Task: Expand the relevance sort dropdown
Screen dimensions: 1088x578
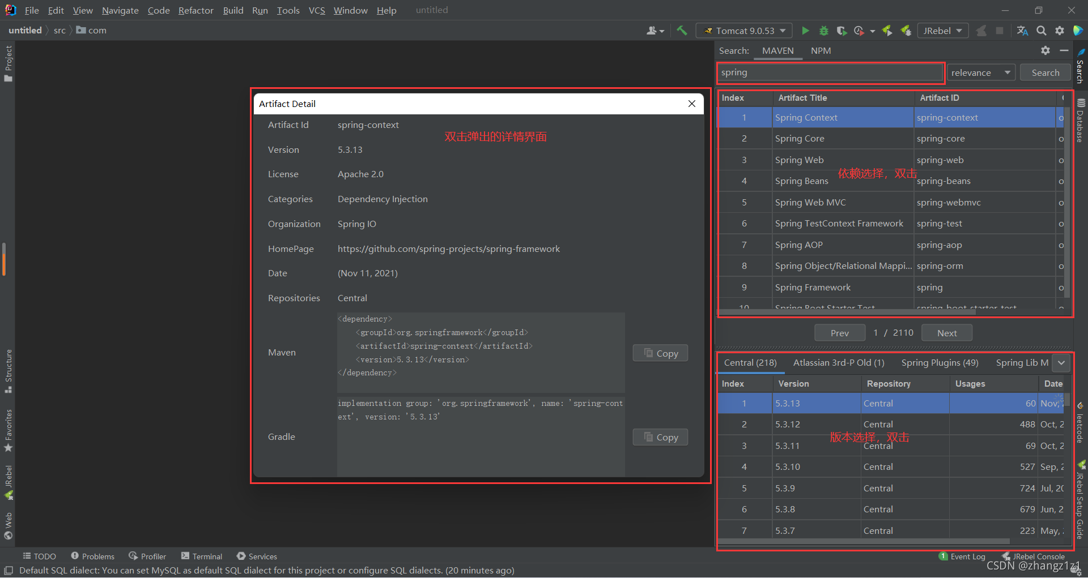Action: pyautogui.click(x=981, y=72)
